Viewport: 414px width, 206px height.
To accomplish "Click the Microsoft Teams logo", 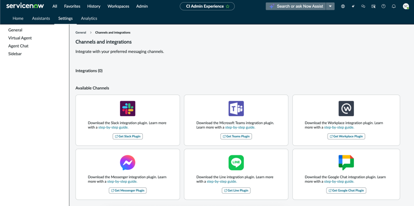I will click(x=236, y=108).
